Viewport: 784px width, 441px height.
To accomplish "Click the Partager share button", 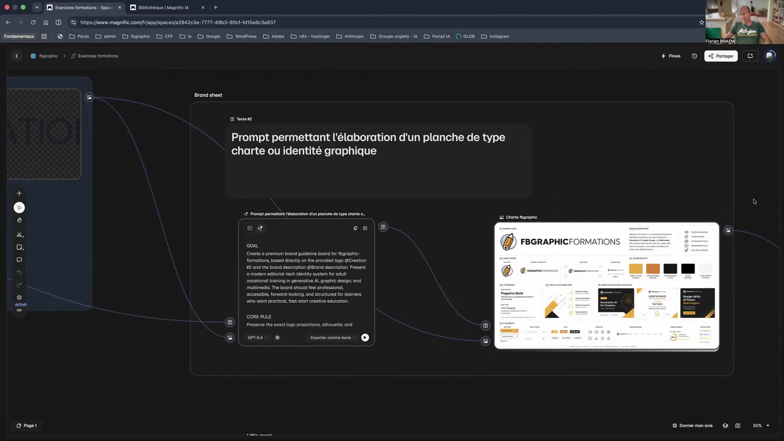I will coord(721,56).
